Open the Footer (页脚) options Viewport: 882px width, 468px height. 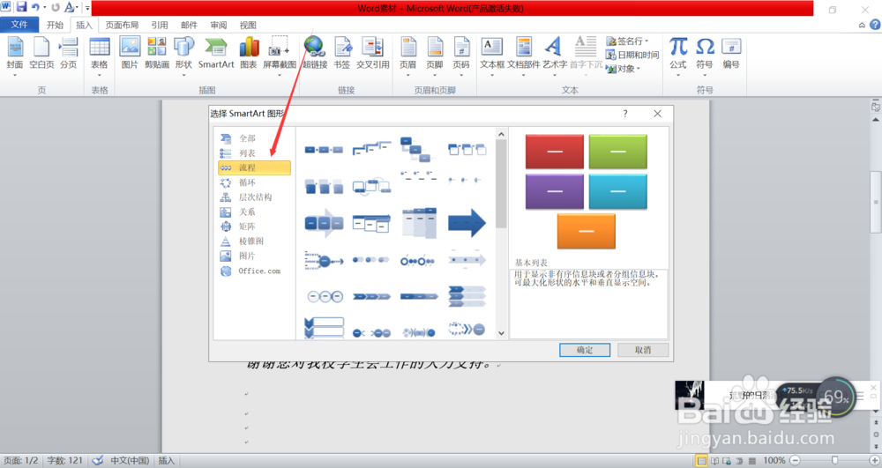coord(434,54)
